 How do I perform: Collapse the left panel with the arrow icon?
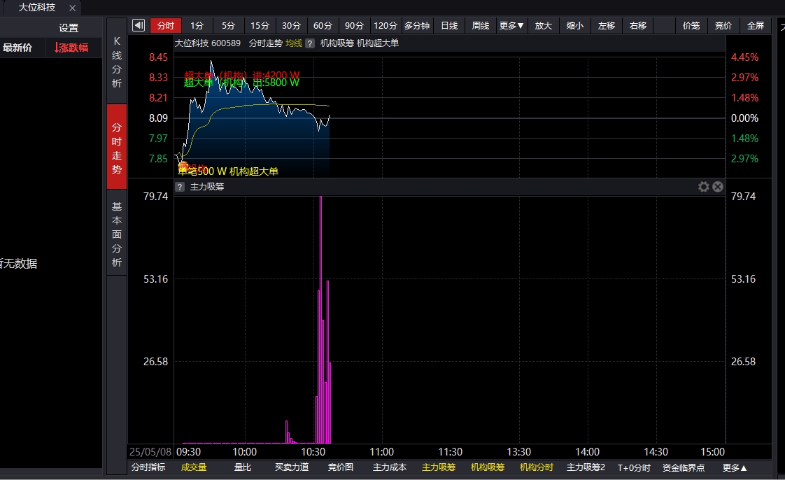click(138, 25)
